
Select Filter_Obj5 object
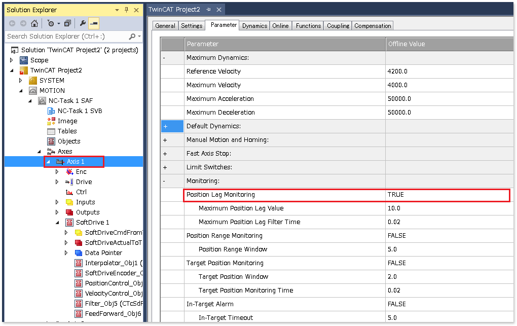(x=113, y=304)
